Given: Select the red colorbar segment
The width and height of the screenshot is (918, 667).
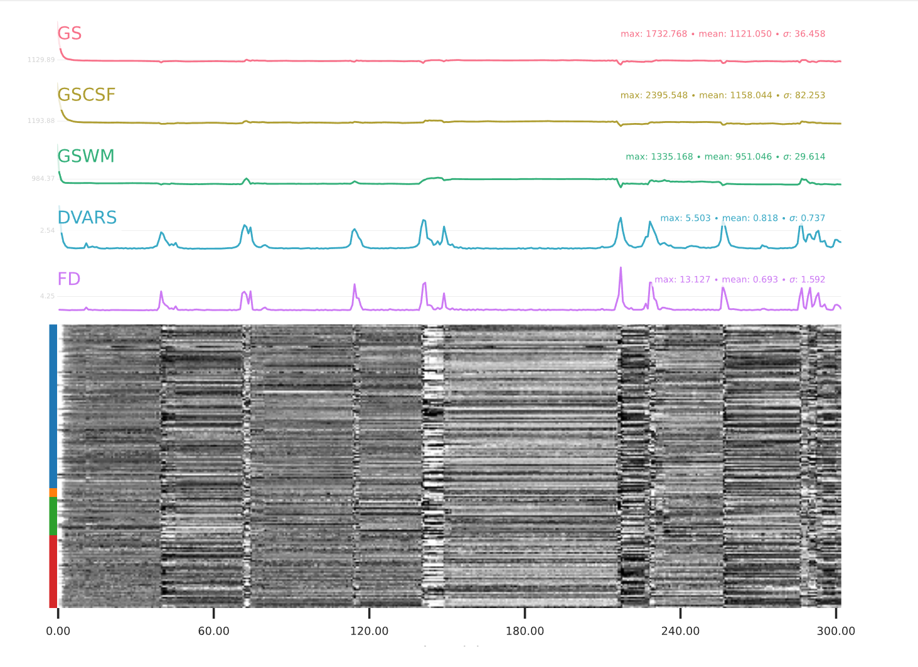Looking at the screenshot, I should coord(53,571).
